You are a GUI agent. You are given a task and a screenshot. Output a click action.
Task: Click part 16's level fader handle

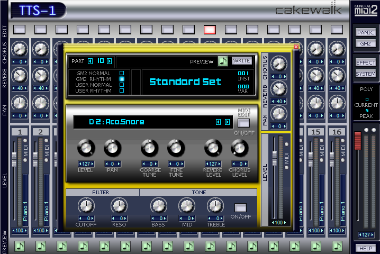(x=332, y=159)
